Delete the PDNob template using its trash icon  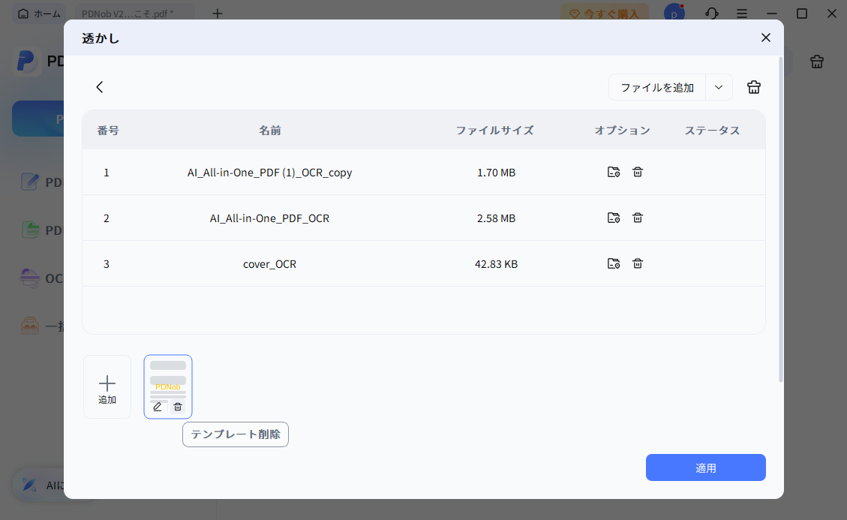point(178,407)
